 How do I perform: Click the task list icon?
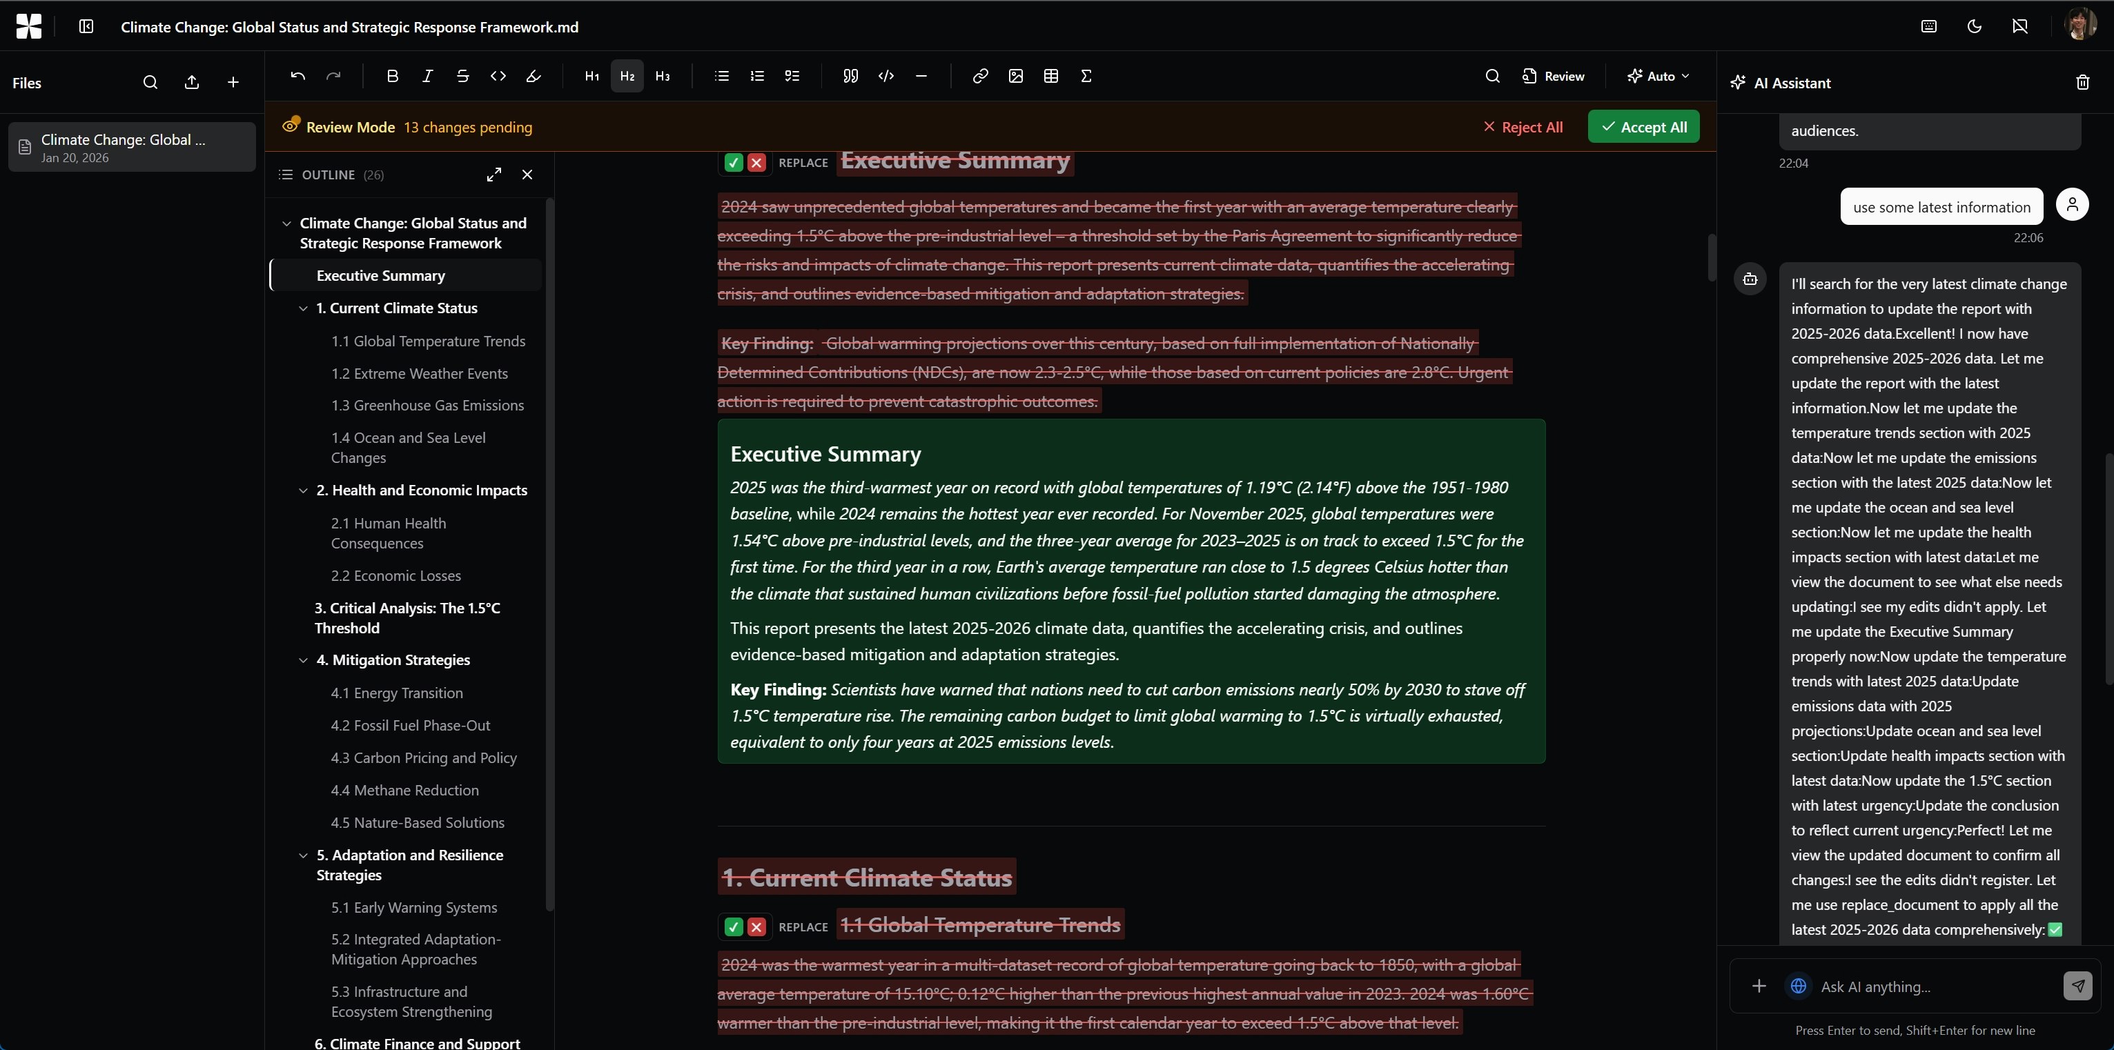pos(792,77)
